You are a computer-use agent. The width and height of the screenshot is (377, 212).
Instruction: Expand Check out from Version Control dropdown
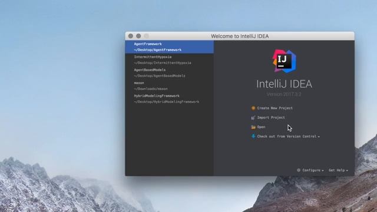pos(288,136)
